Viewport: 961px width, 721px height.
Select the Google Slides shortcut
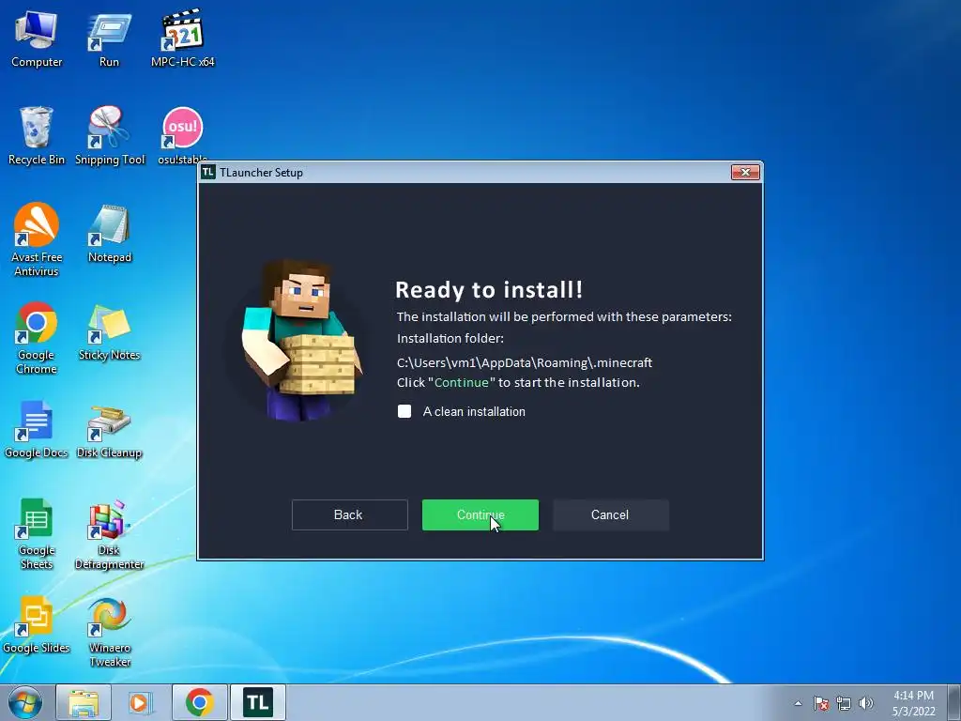tap(37, 624)
